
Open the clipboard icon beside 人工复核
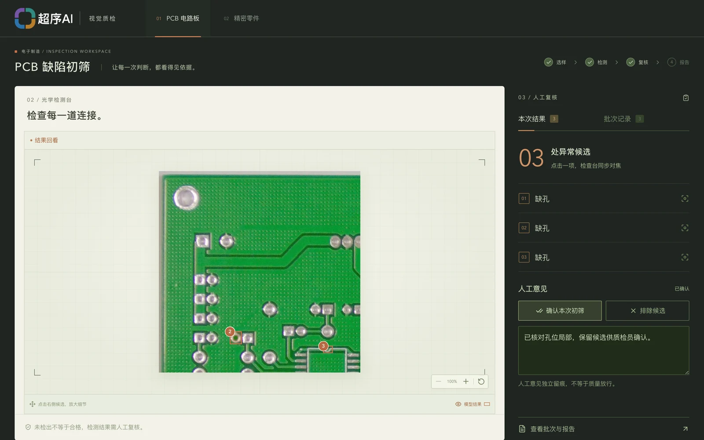[686, 98]
